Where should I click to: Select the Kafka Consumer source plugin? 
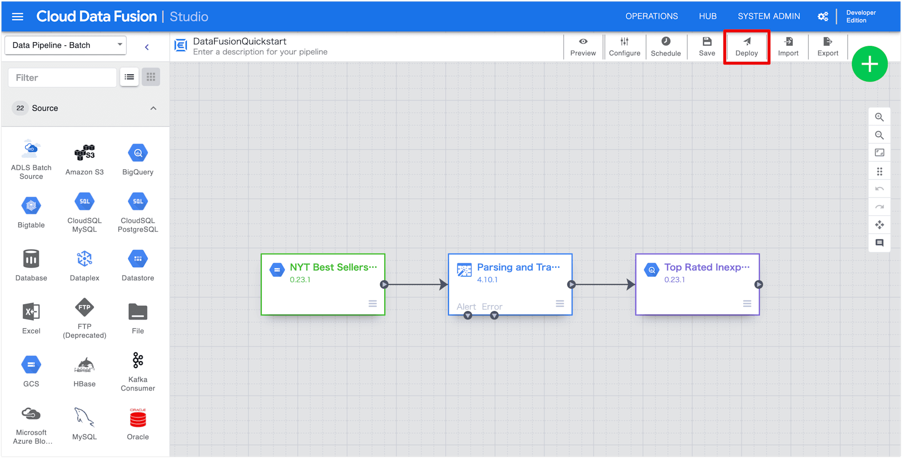tap(138, 372)
